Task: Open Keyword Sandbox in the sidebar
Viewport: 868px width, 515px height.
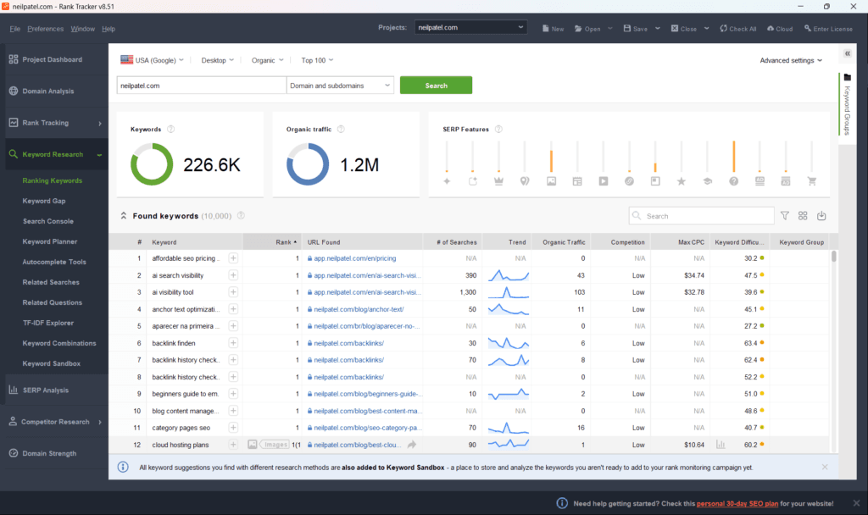Action: pos(52,363)
